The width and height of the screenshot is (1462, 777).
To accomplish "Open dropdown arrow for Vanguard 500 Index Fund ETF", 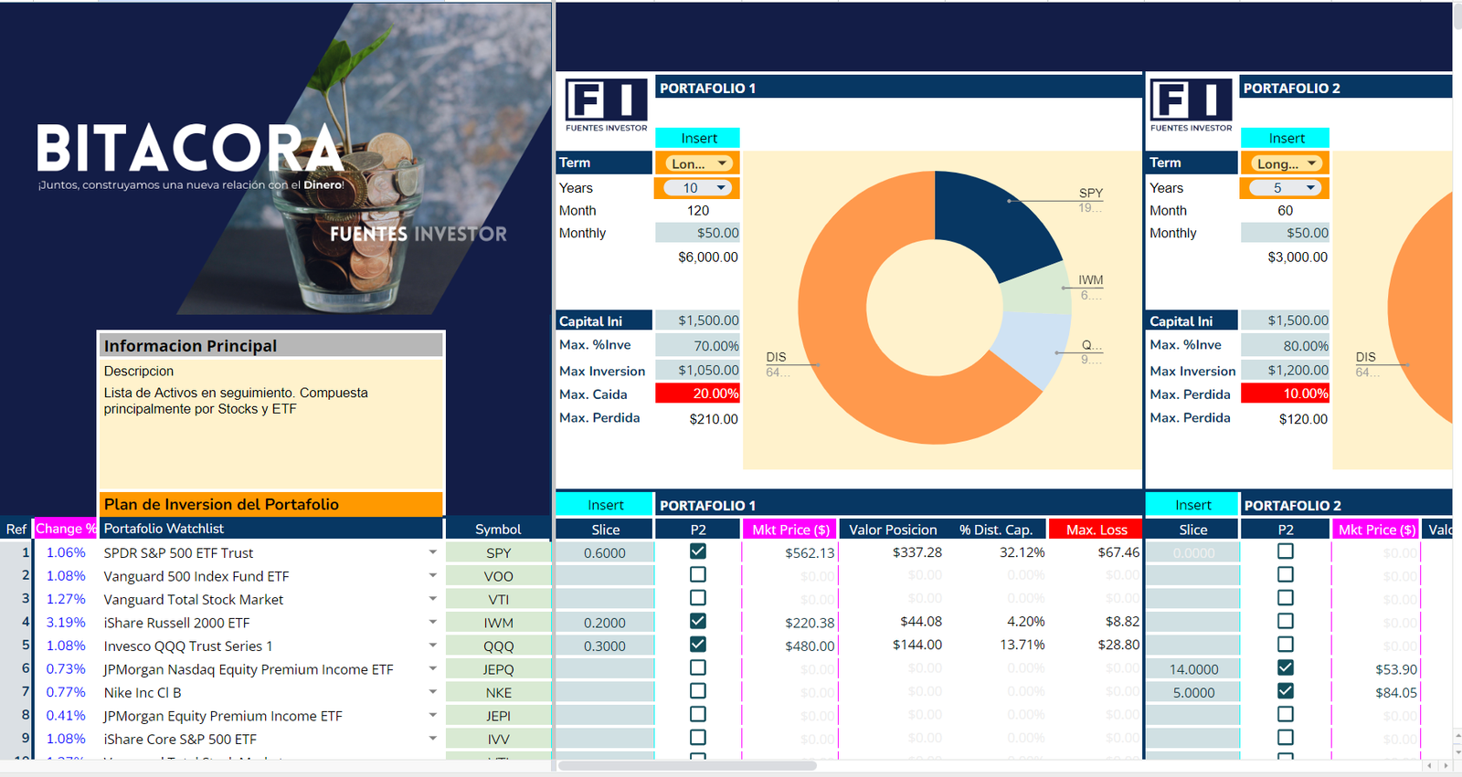I will click(433, 575).
